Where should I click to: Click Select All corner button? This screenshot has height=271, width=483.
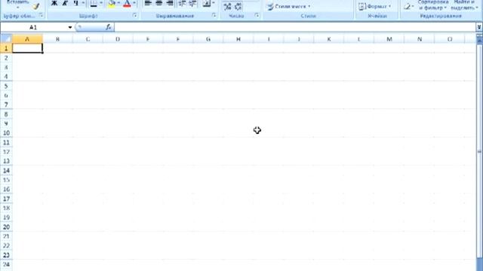(6, 38)
